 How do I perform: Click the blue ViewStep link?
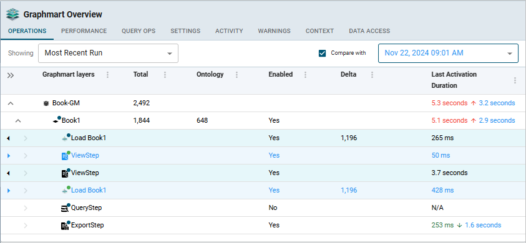pos(85,156)
